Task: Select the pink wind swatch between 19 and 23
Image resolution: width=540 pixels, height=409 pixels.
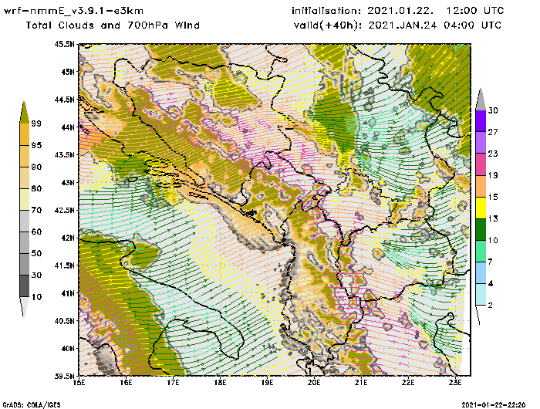Action: [x=481, y=164]
